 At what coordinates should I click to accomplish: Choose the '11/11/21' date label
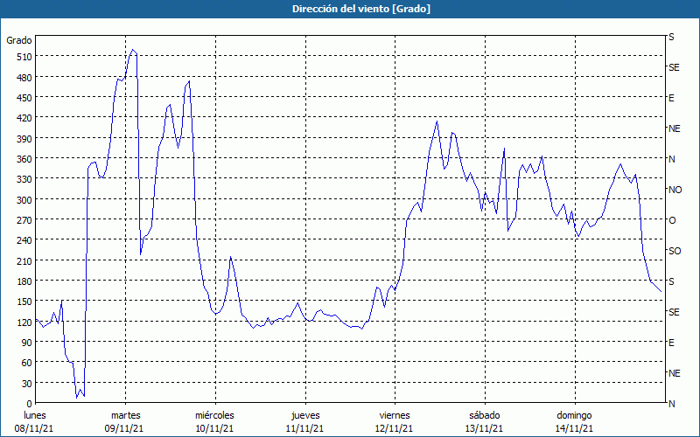click(x=304, y=428)
